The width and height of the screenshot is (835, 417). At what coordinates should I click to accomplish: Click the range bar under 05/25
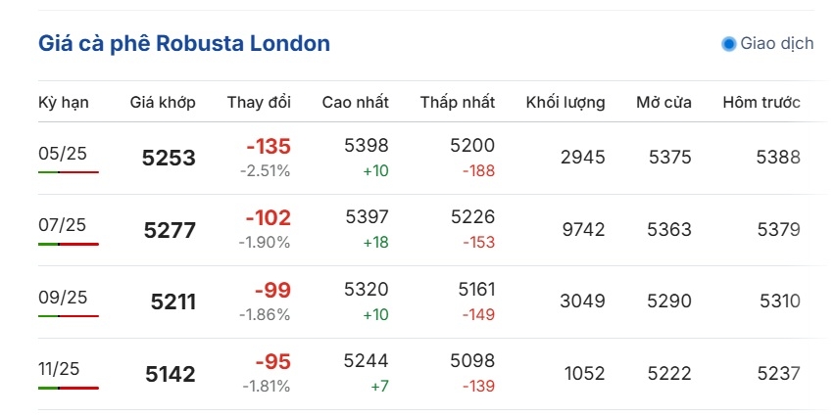click(69, 172)
